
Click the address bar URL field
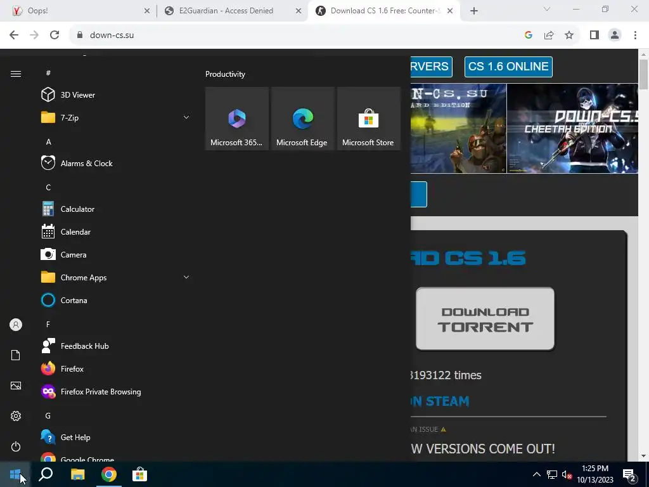(298, 36)
